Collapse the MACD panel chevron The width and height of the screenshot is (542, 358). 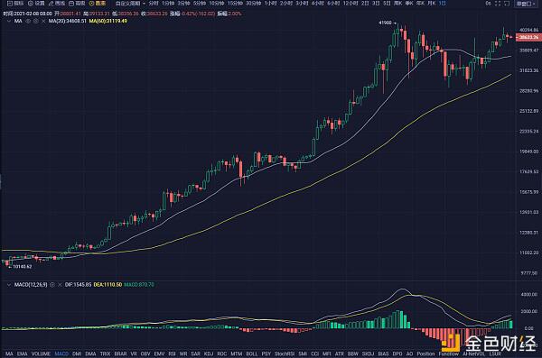[9, 285]
